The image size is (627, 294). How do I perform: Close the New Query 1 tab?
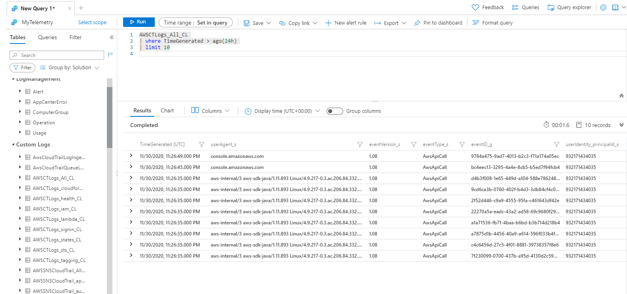pos(70,8)
